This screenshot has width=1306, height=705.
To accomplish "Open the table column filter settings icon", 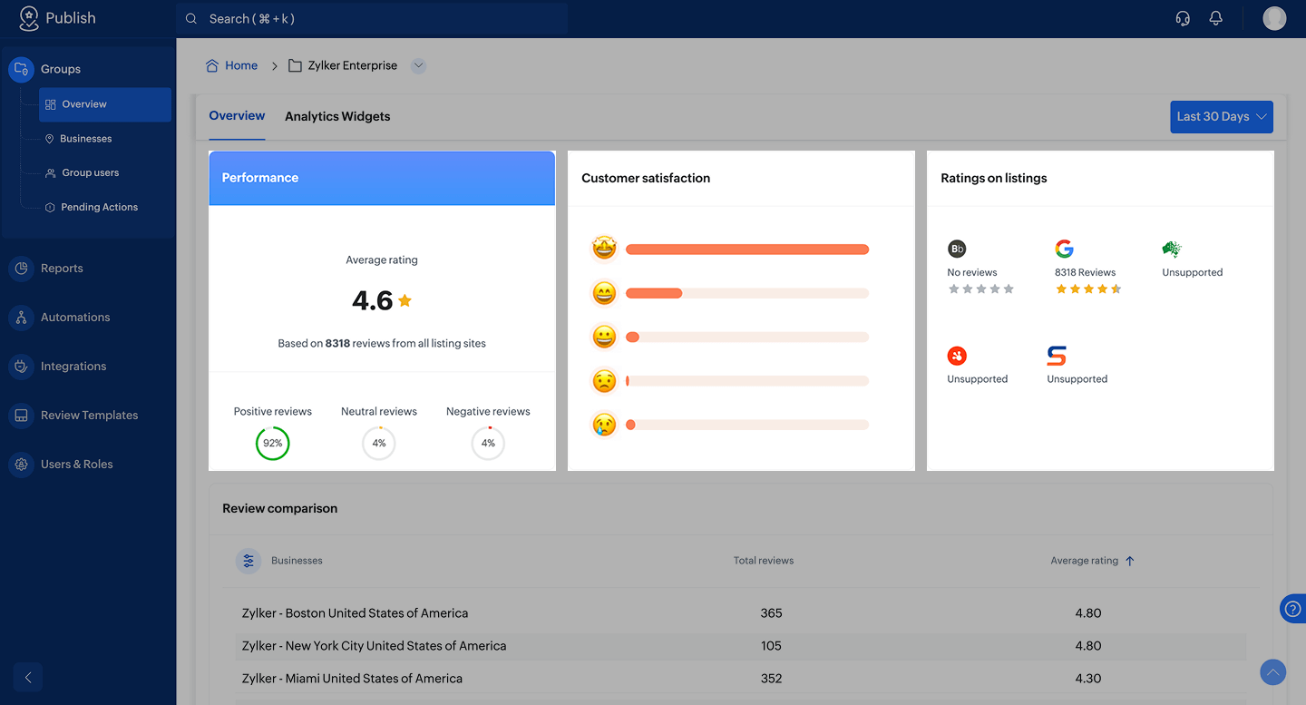I will 249,561.
